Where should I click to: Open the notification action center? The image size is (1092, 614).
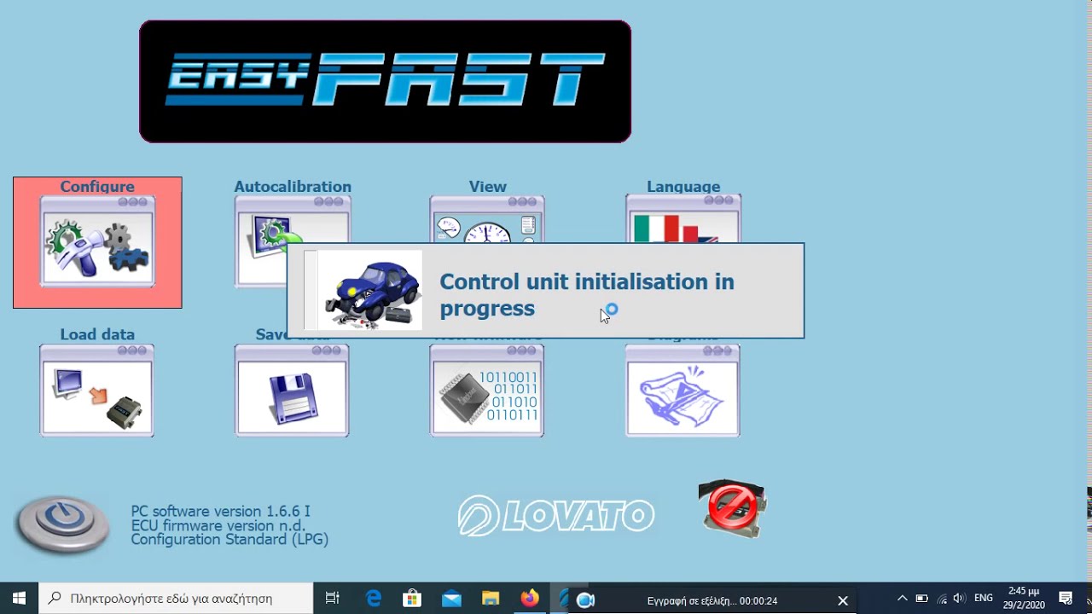[x=1066, y=599]
